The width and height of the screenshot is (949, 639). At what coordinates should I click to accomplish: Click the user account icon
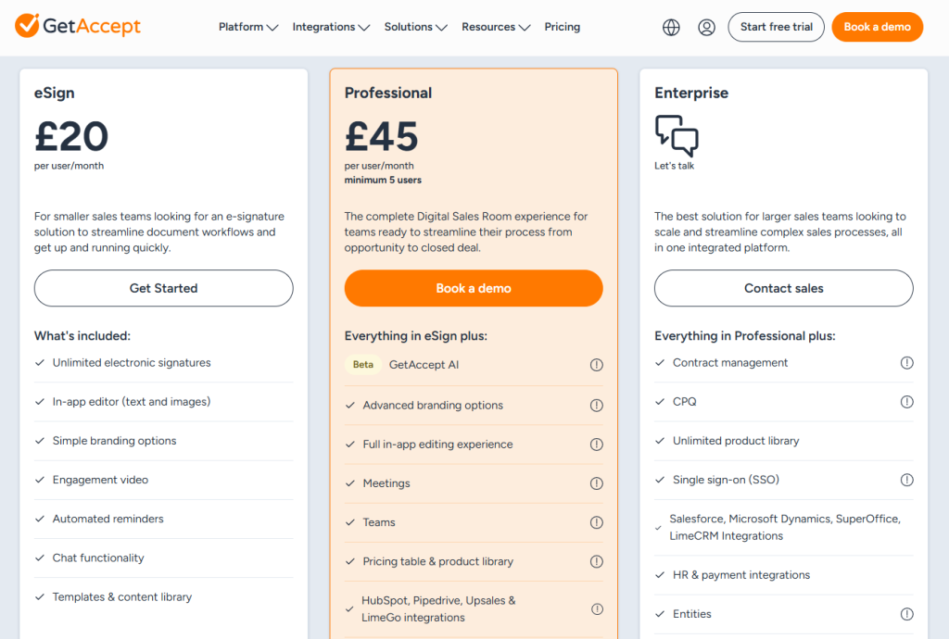[707, 27]
